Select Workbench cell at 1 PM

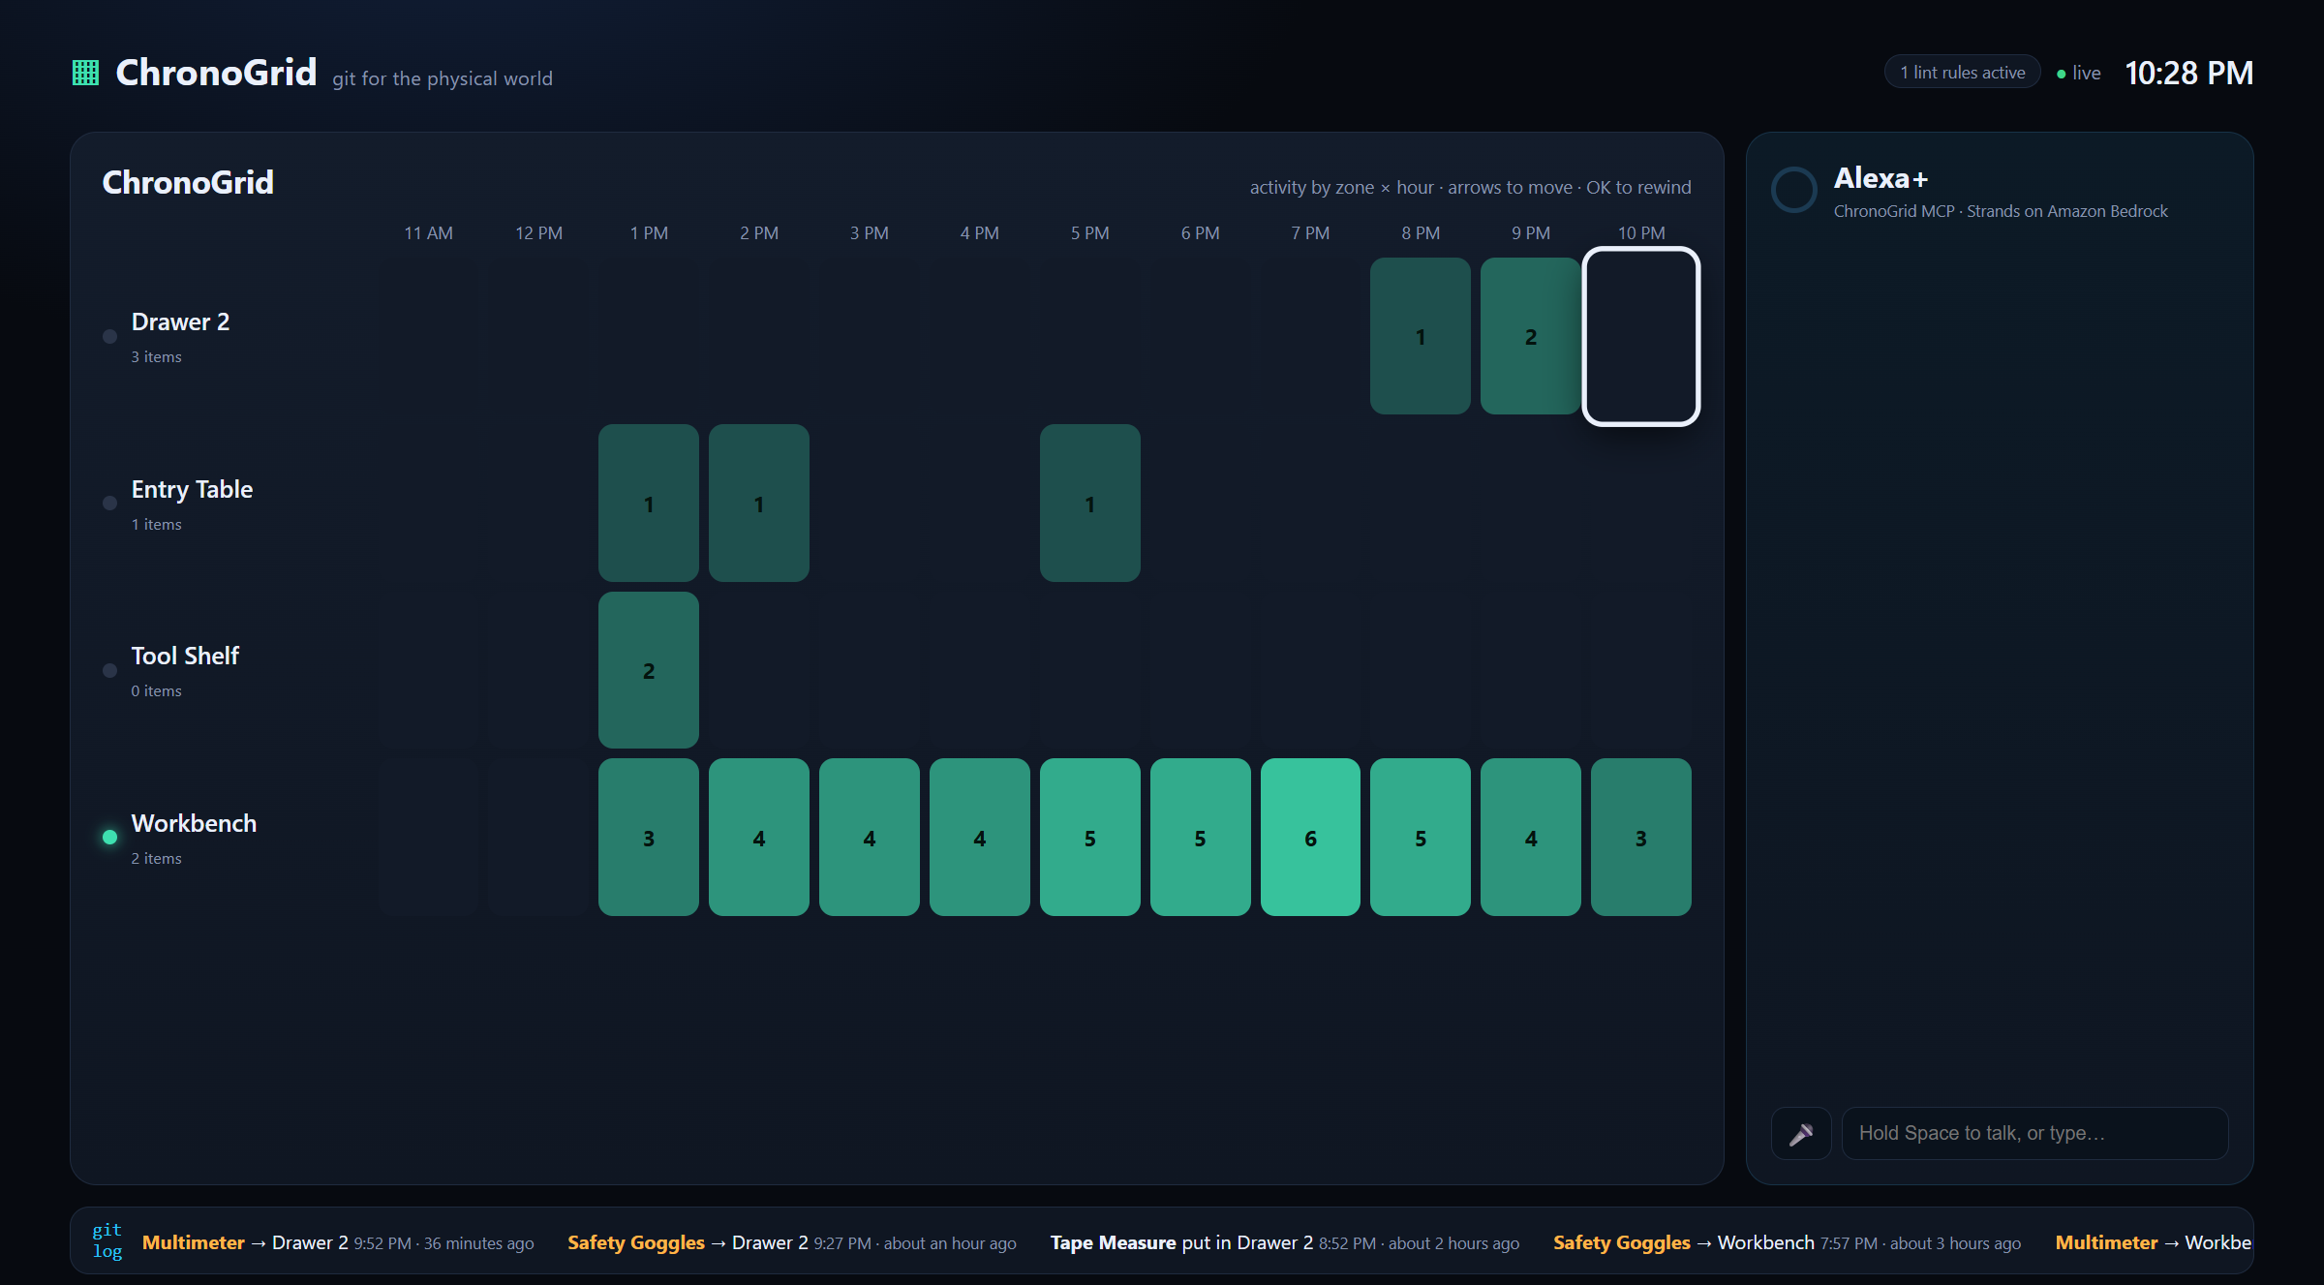point(649,837)
